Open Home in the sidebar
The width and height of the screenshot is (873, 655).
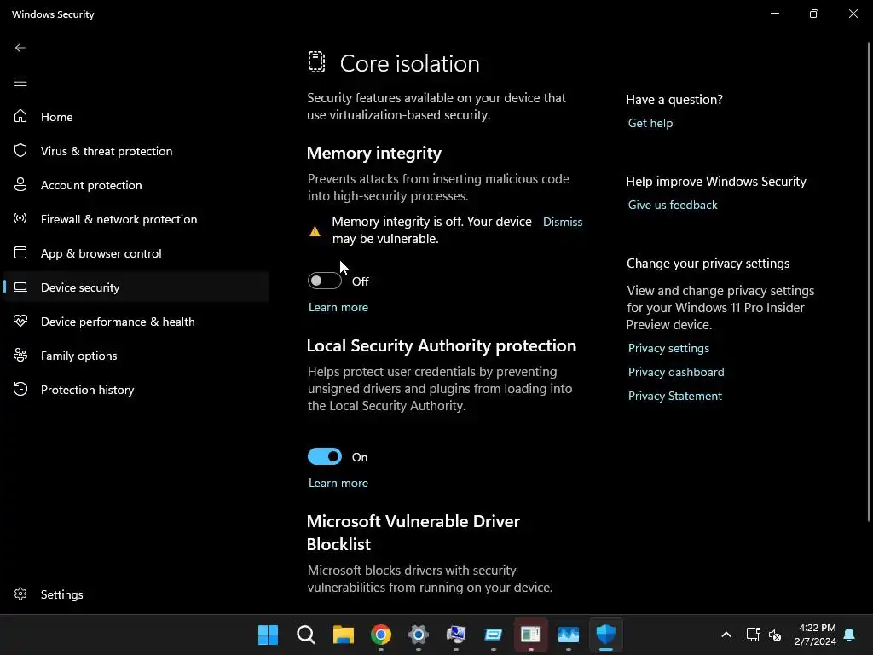coord(136,116)
